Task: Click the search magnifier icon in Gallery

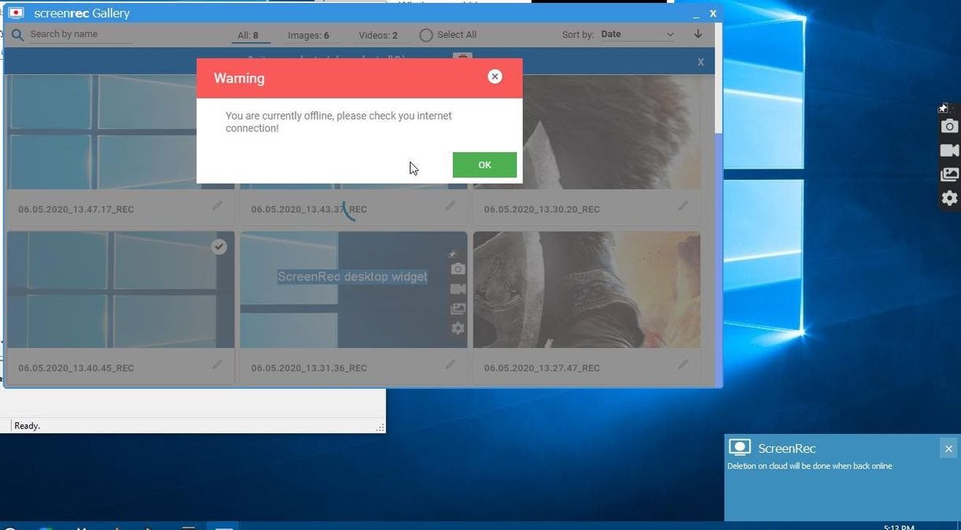Action: (17, 35)
